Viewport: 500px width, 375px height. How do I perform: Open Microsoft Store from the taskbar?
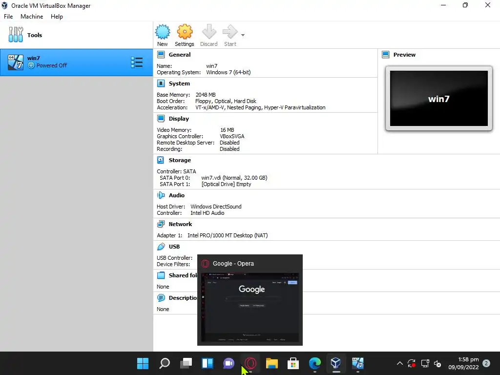293,363
